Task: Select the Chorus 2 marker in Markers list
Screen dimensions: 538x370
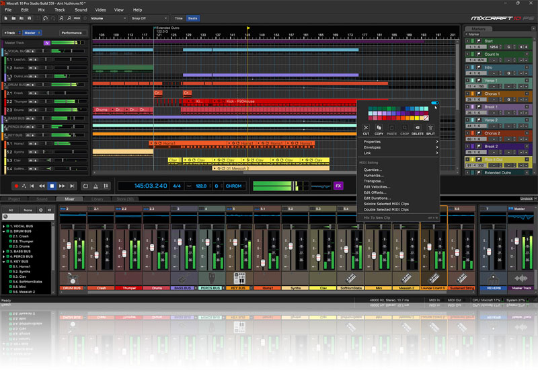Action: tap(492, 133)
